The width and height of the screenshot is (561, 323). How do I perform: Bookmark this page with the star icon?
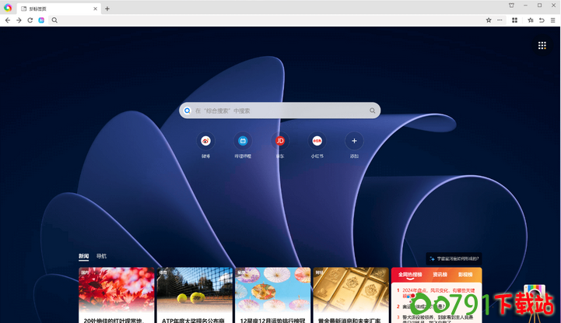489,20
